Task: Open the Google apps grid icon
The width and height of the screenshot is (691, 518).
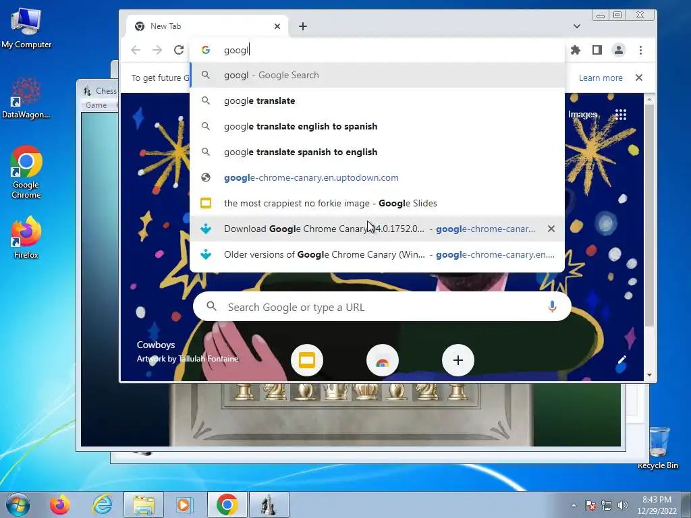Action: [621, 115]
